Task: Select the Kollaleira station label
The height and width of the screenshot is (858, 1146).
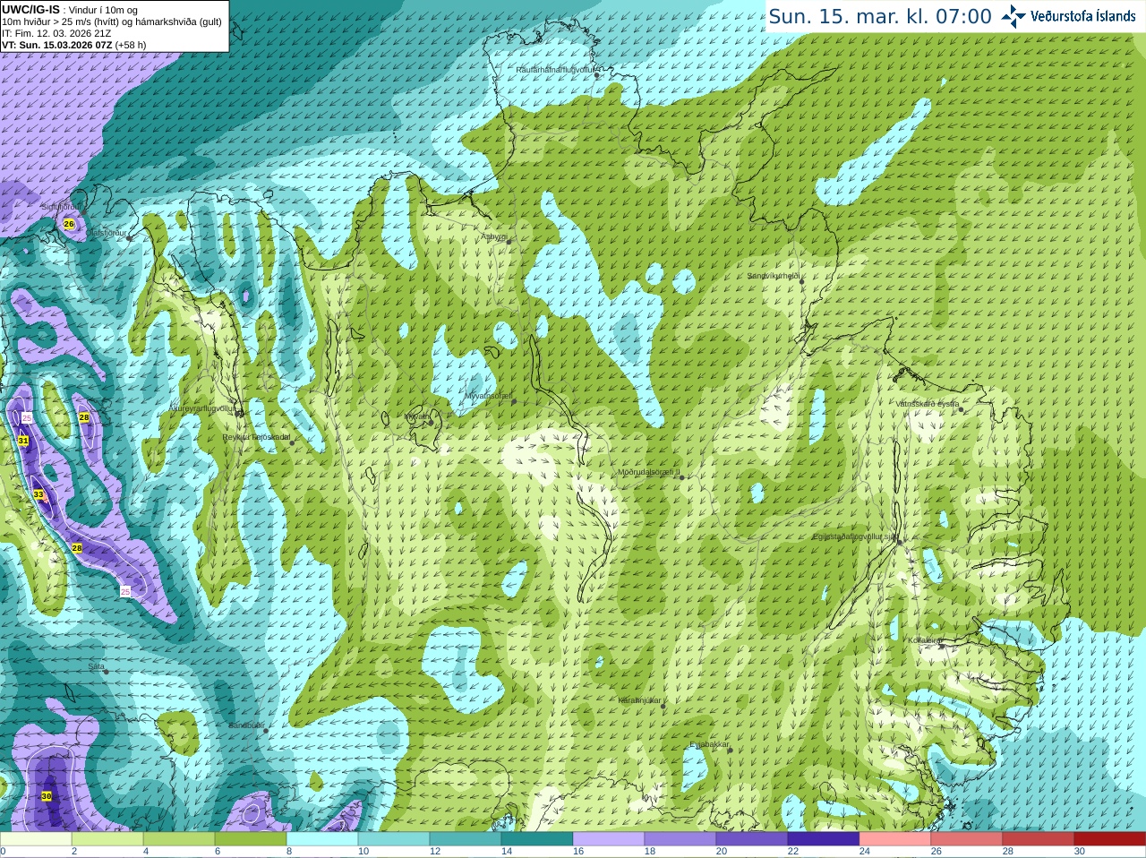Action: pos(924,640)
